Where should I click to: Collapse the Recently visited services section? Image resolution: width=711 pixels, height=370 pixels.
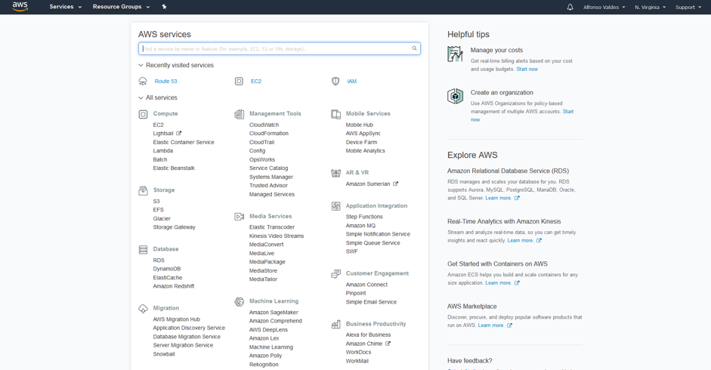(x=141, y=66)
